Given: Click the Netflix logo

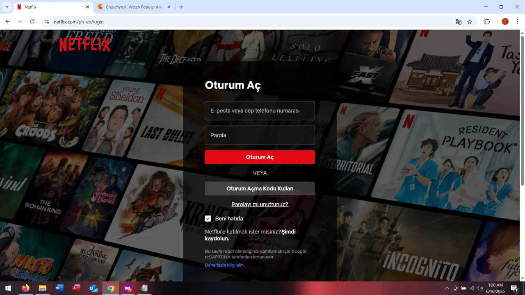Looking at the screenshot, I should coord(85,45).
